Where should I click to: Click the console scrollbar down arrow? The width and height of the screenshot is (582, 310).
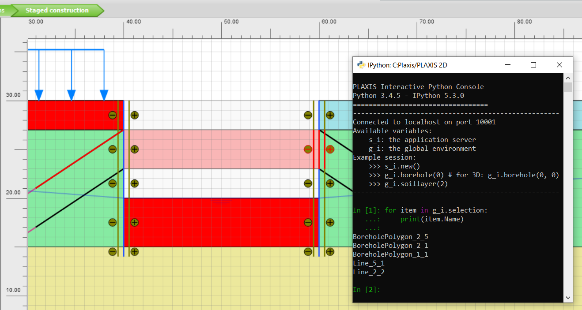tap(568, 298)
